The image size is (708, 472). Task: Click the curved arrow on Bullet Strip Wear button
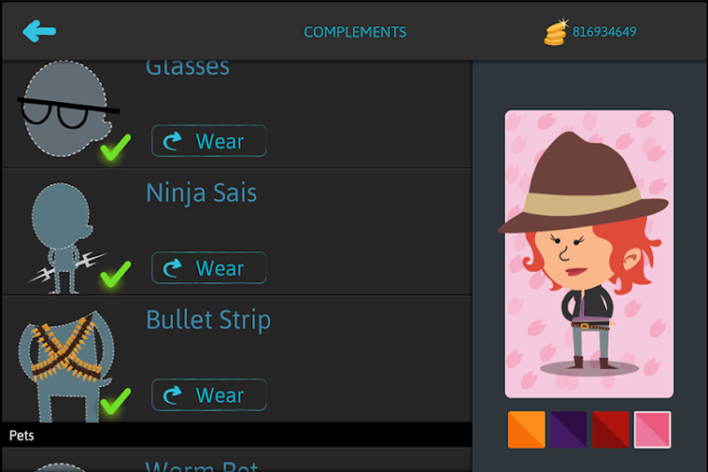173,396
